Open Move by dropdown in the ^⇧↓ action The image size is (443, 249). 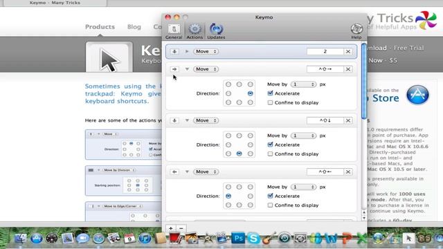[303, 136]
